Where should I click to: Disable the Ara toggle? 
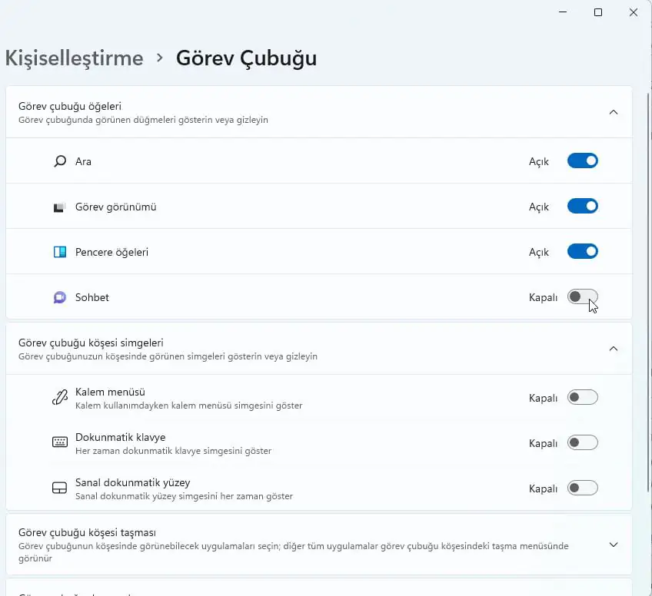pos(582,161)
